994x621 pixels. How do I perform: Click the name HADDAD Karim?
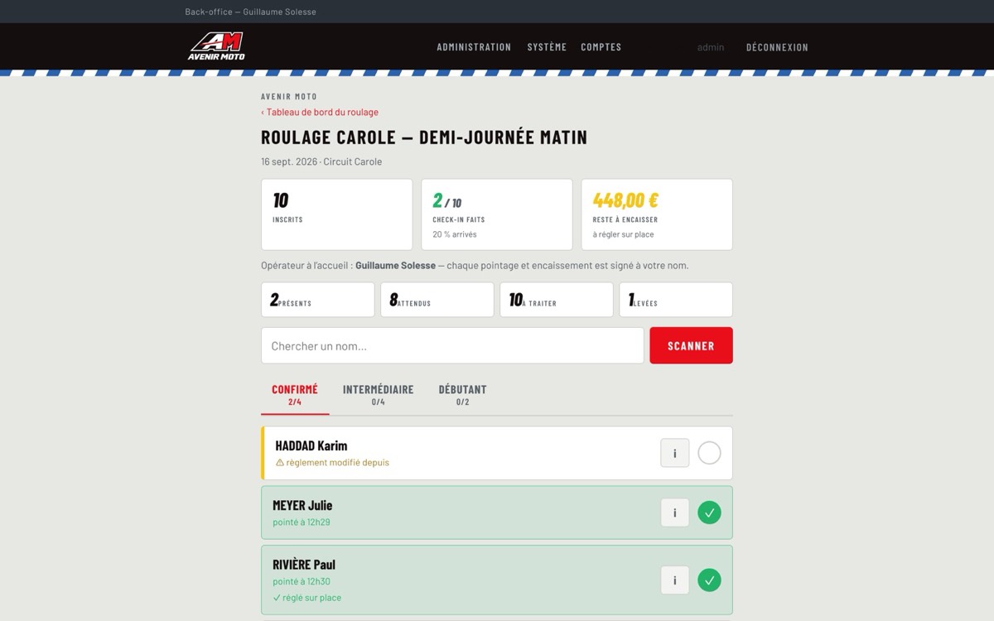311,445
